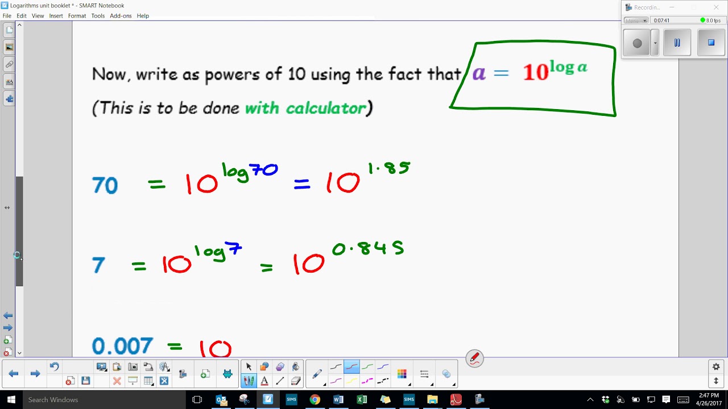Pick the black pen style

pyautogui.click(x=336, y=367)
